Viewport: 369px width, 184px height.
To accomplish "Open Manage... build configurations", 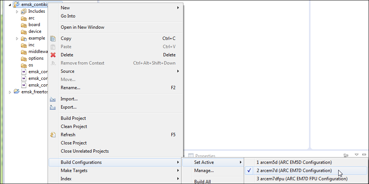I will click(213, 171).
